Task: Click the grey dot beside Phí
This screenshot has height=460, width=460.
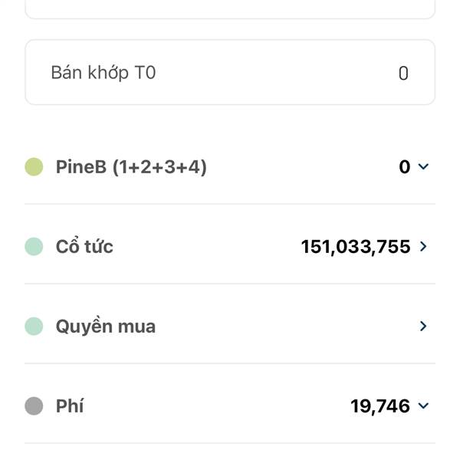Action: (x=34, y=406)
